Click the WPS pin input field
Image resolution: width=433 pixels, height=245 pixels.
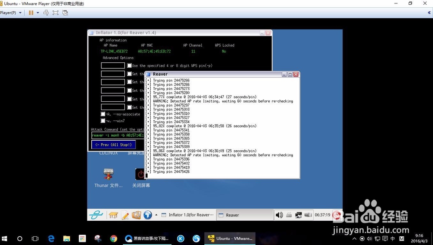[x=113, y=65]
